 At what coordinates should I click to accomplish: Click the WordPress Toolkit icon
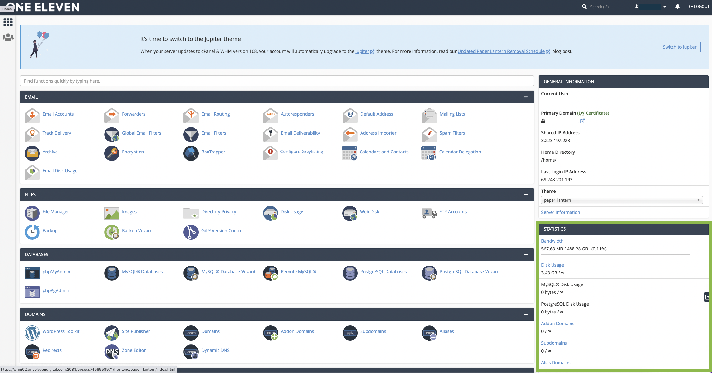32,333
